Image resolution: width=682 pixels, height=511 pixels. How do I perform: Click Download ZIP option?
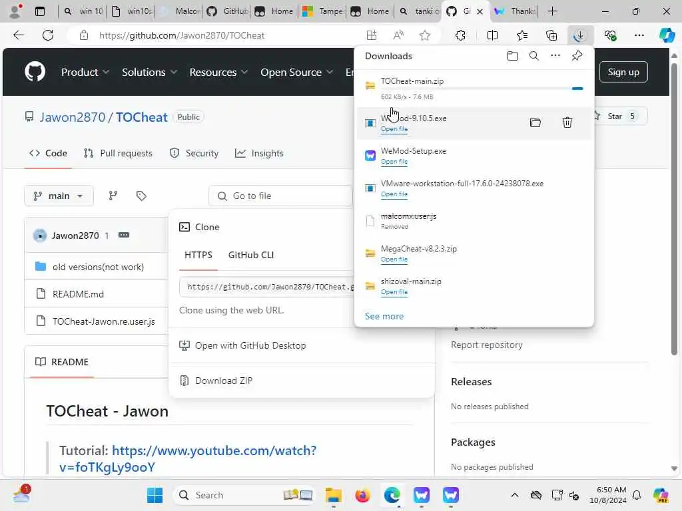coord(224,381)
